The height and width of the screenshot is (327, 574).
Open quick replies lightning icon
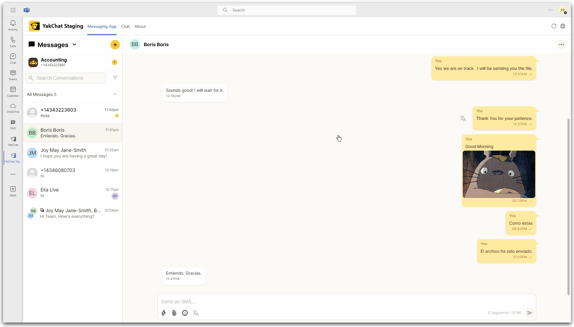pyautogui.click(x=164, y=313)
